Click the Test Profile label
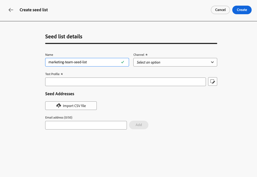The image size is (257, 177). [x=52, y=74]
